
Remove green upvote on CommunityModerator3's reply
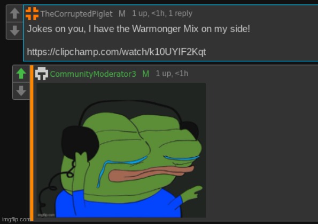coord(21,74)
